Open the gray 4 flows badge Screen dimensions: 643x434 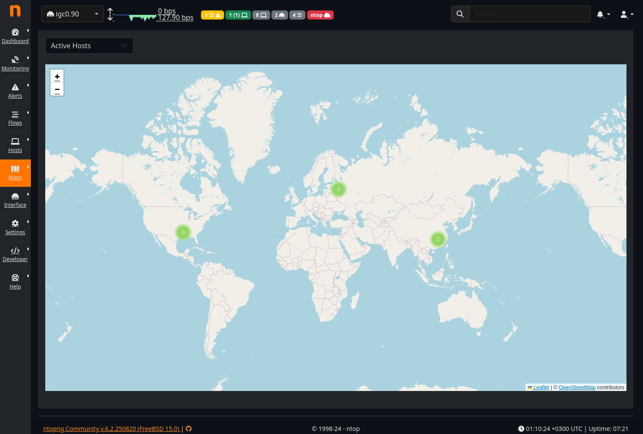[x=297, y=15]
